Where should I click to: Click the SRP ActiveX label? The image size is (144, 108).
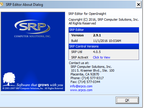80,57
